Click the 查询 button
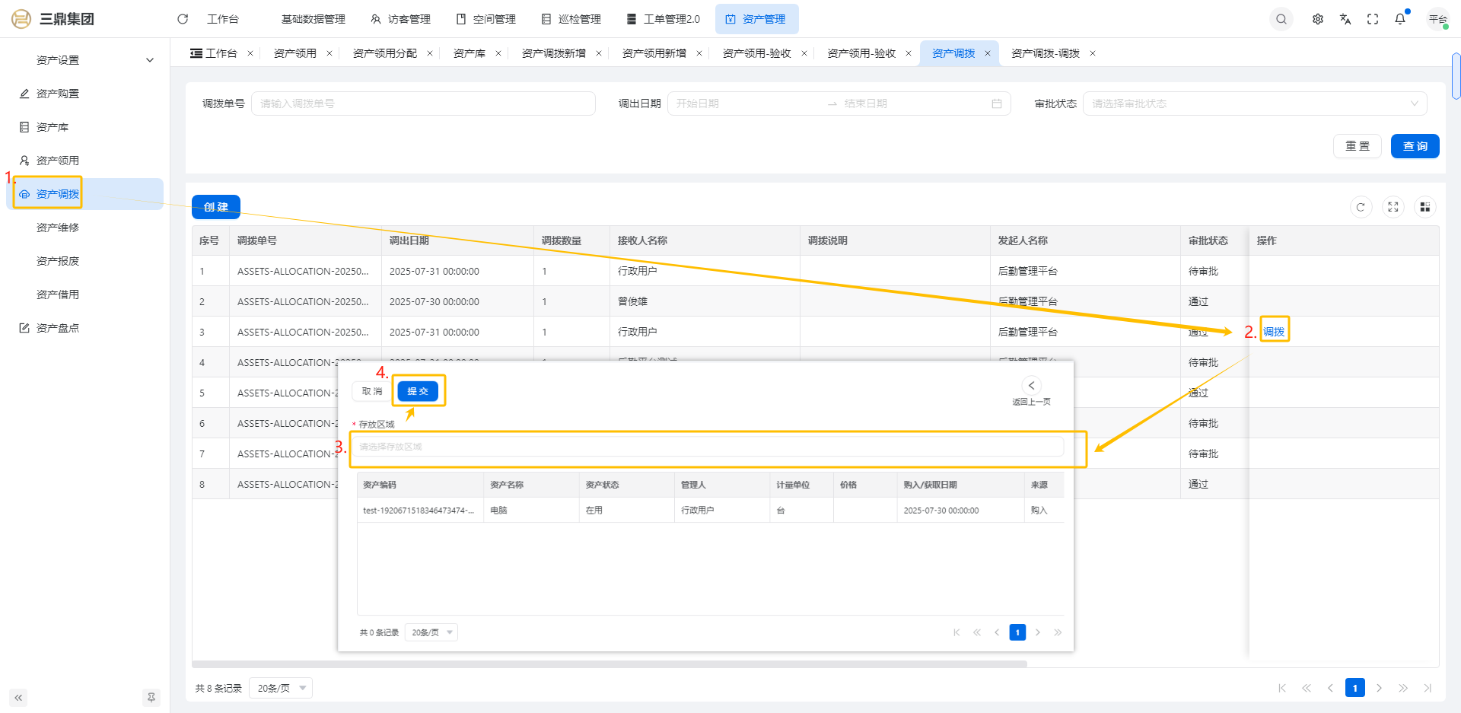This screenshot has height=713, width=1461. [1415, 146]
